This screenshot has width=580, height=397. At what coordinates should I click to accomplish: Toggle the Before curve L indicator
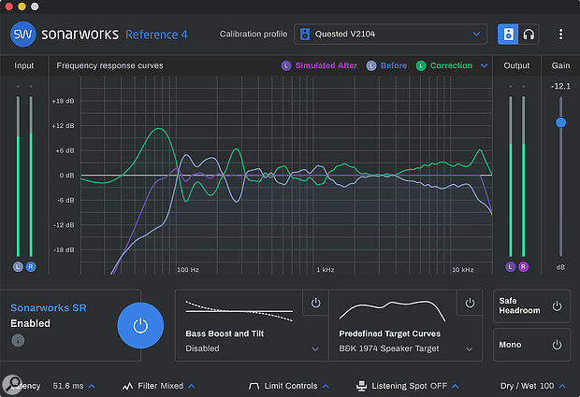click(371, 65)
